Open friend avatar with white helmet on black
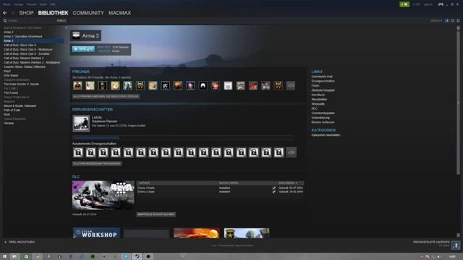 click(203, 86)
